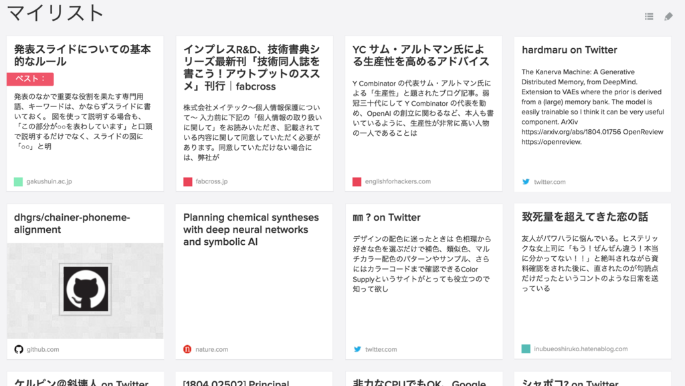Click the GitHub favicon beside github.com

(18, 349)
